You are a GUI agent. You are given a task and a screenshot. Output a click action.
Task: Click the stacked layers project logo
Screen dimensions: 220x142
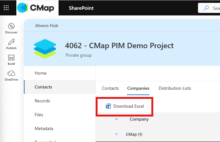[45, 49]
